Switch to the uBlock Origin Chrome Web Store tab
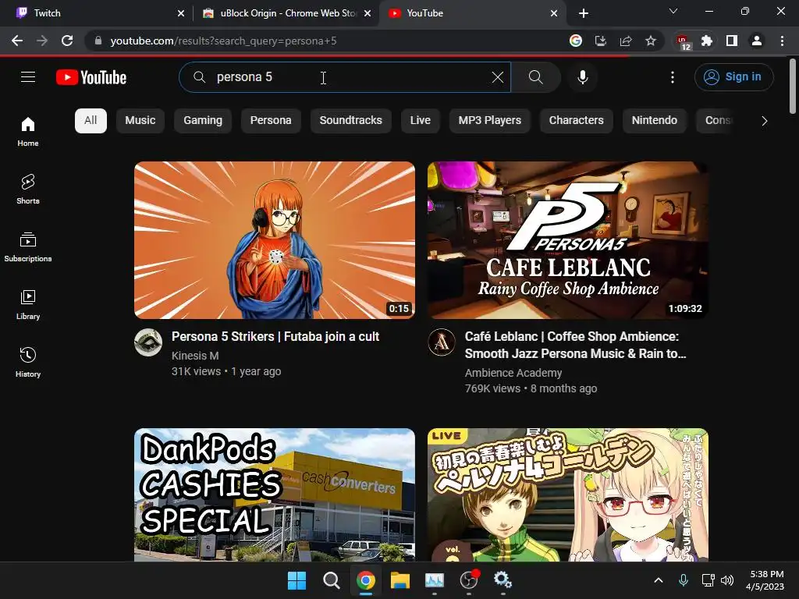 [x=286, y=13]
